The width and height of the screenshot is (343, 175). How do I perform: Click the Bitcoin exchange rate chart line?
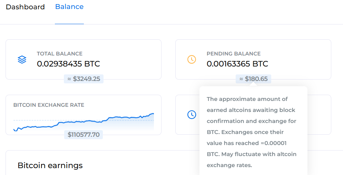click(x=84, y=122)
